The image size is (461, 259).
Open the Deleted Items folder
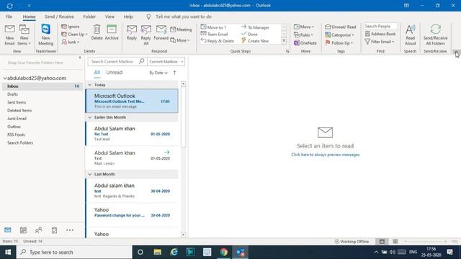19,110
